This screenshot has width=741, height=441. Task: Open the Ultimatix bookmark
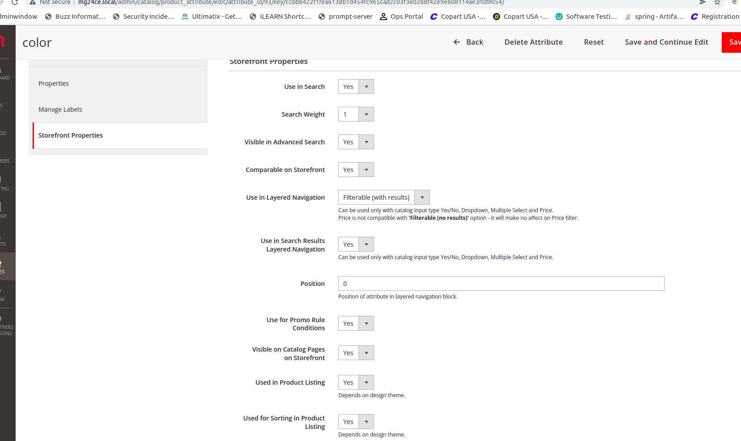tap(211, 17)
